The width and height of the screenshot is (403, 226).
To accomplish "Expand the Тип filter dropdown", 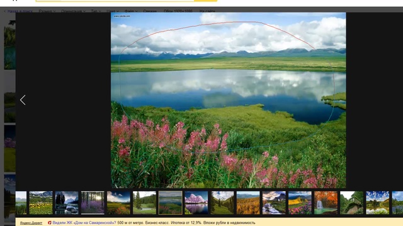I will [96, 11].
